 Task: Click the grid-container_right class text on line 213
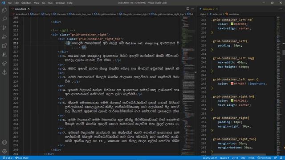[x=89, y=35]
